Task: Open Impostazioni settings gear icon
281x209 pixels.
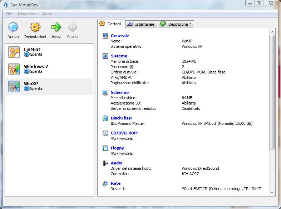Action: pos(35,27)
